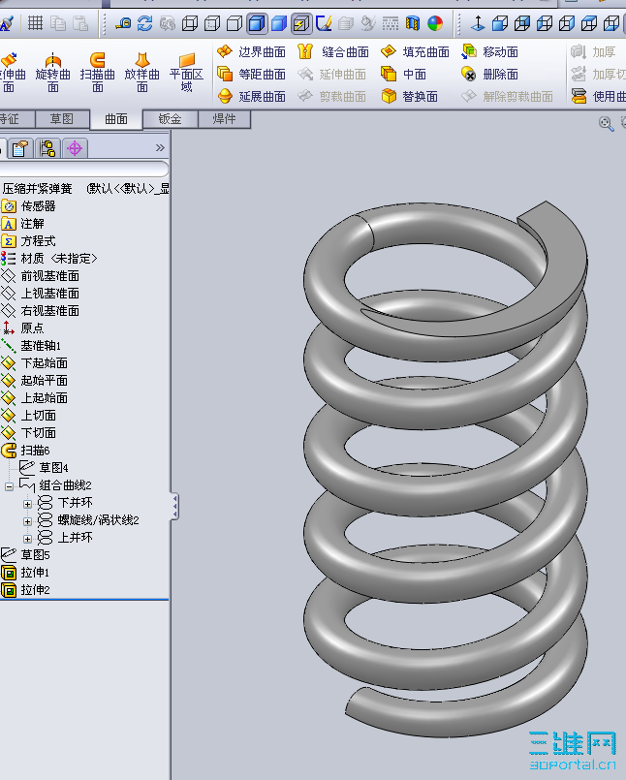Click the grid display icon
The width and height of the screenshot is (626, 780).
[x=35, y=23]
